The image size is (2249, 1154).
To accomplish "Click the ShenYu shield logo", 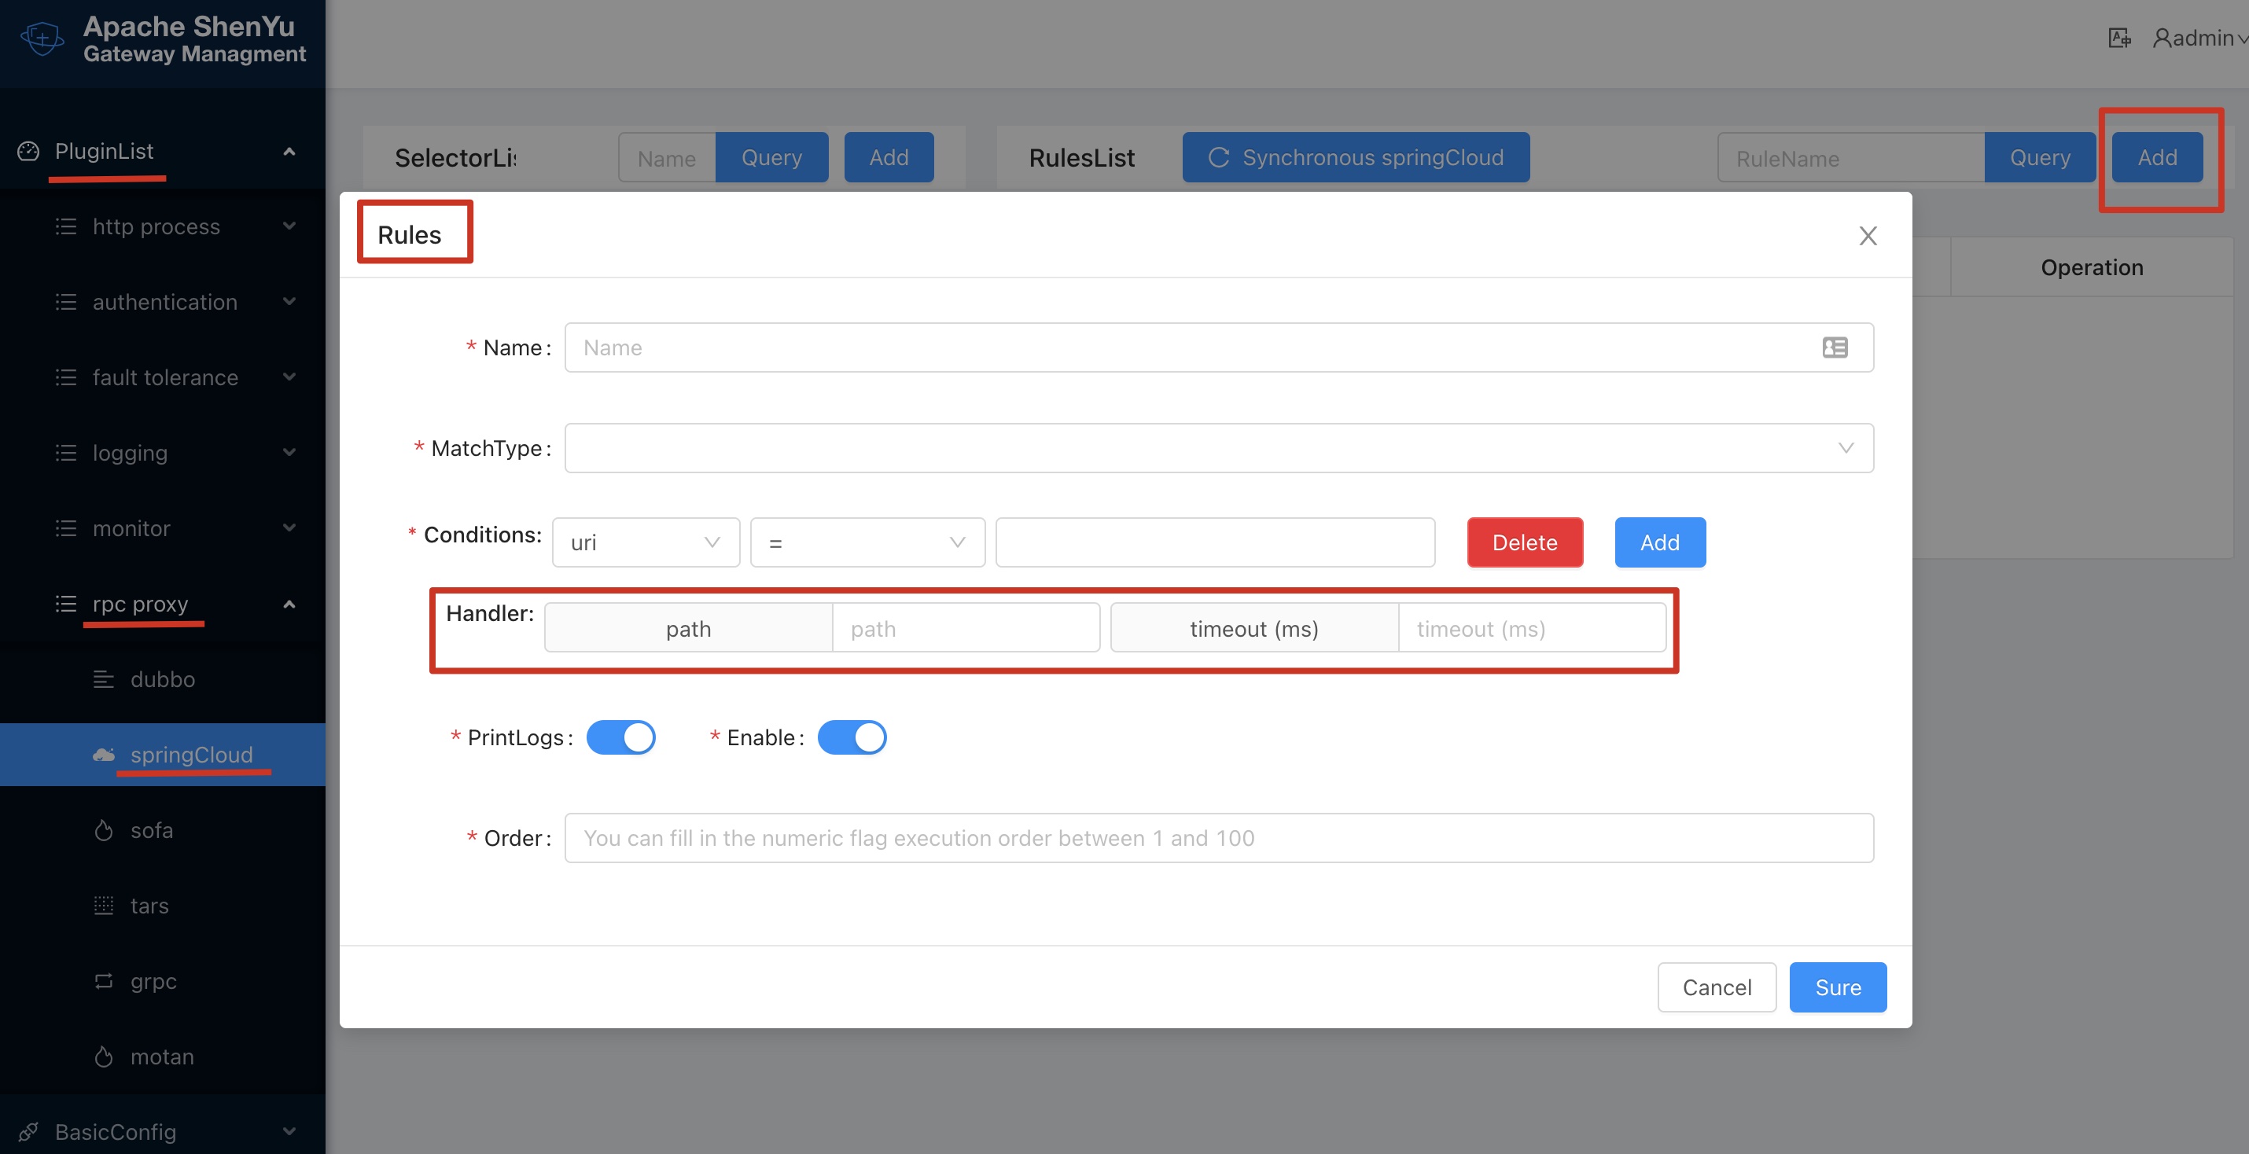I will click(x=41, y=39).
